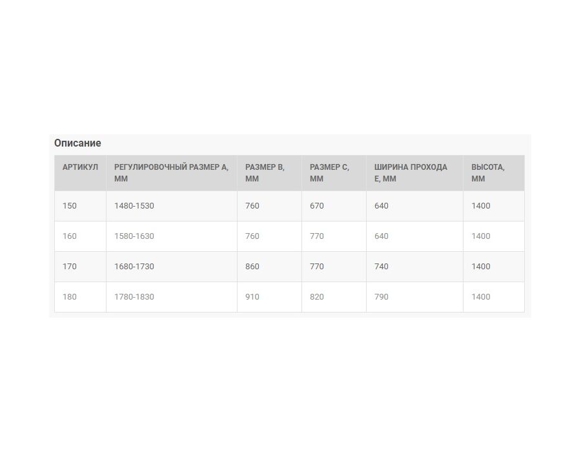Select article 180 cell
The height and width of the screenshot is (452, 581).
(81, 297)
